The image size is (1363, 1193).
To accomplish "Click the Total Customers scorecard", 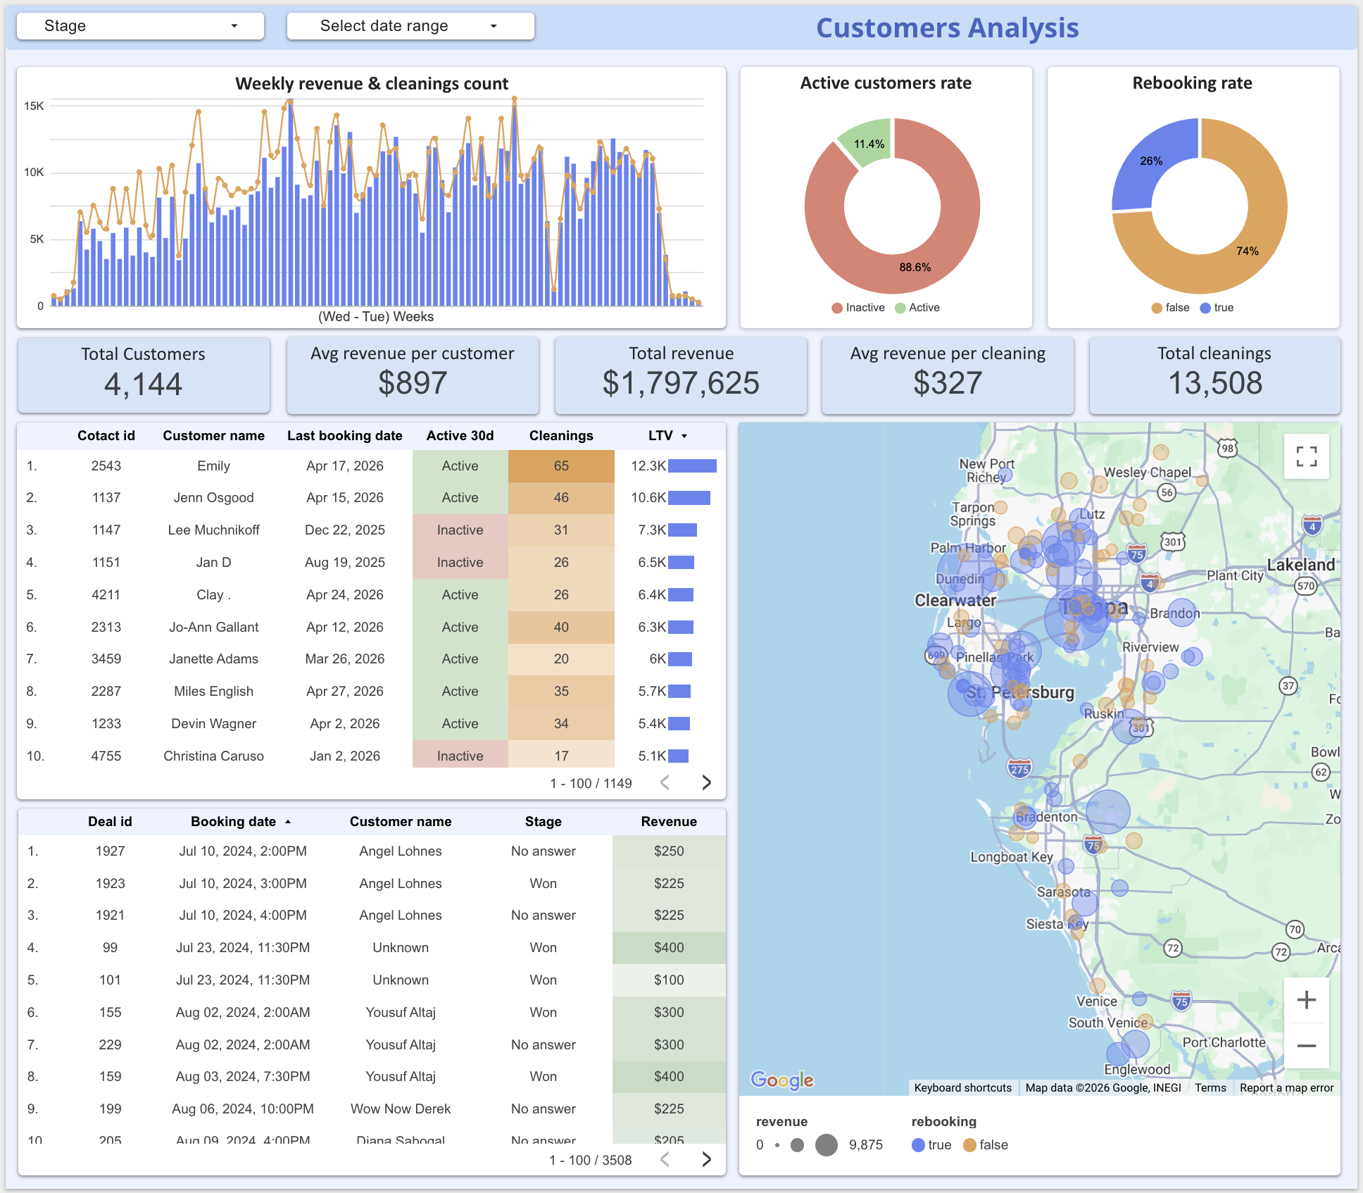I will tap(144, 375).
